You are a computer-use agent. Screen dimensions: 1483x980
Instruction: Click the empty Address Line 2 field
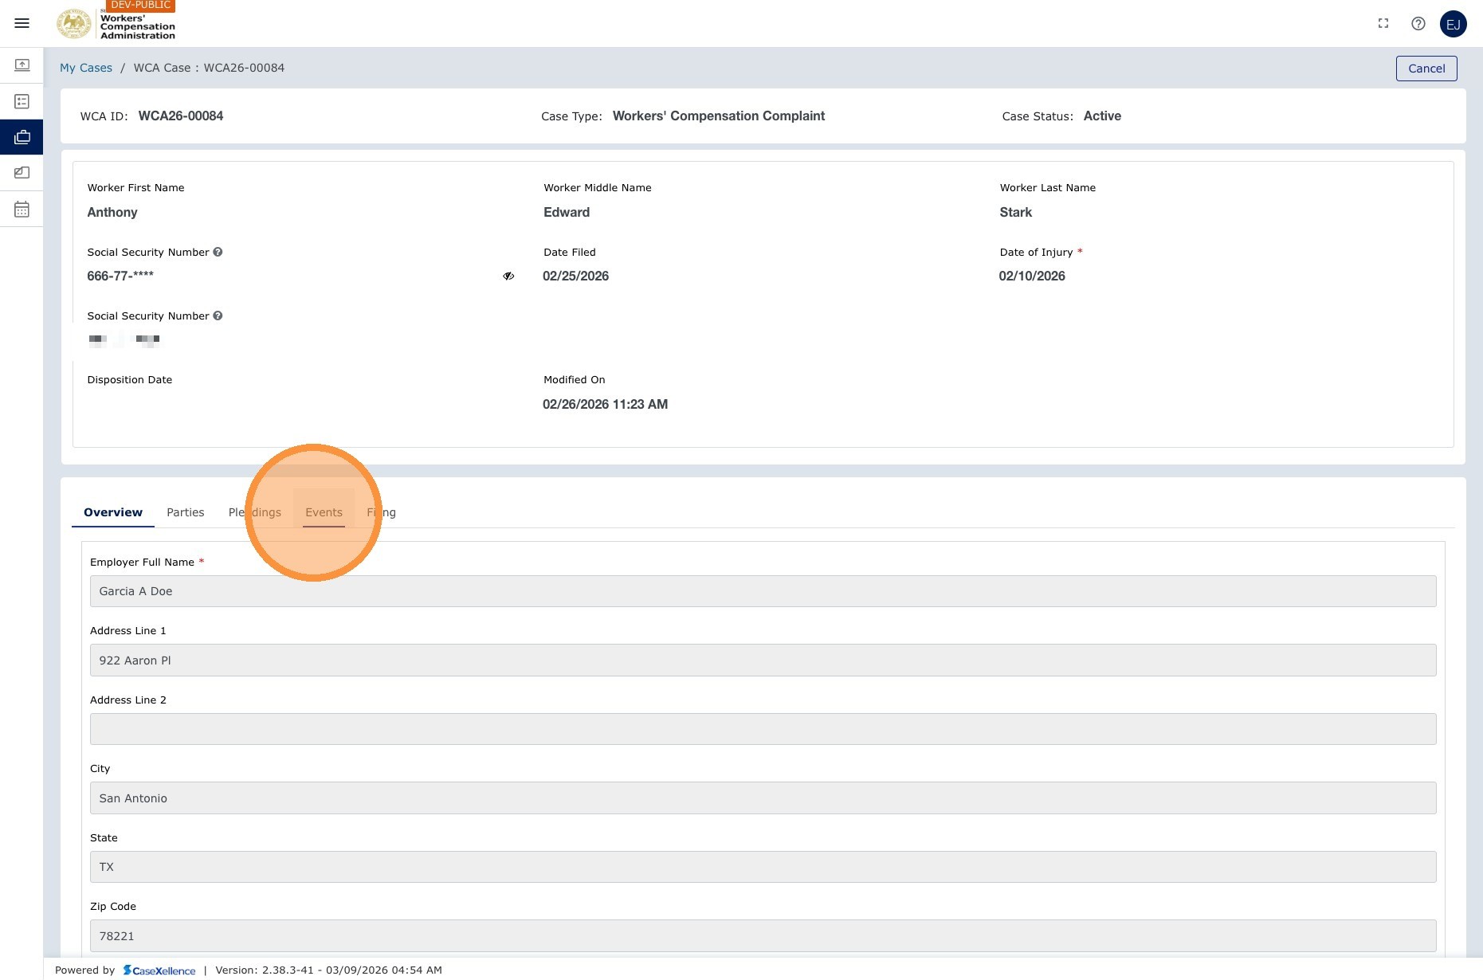[763, 729]
